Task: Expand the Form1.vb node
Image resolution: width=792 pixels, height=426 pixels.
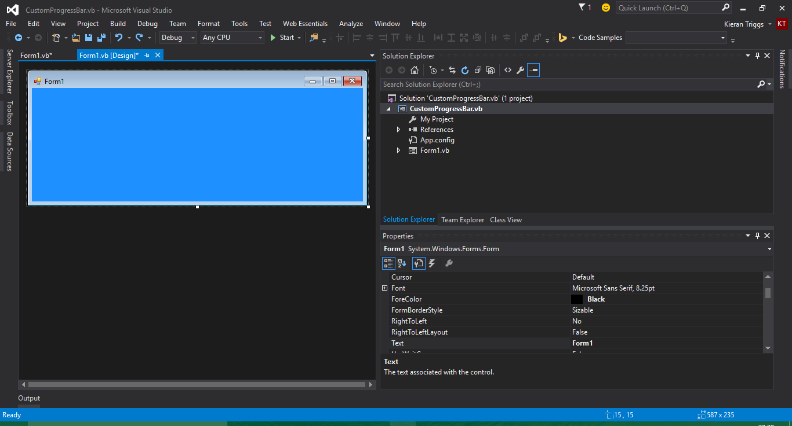Action: [x=398, y=150]
